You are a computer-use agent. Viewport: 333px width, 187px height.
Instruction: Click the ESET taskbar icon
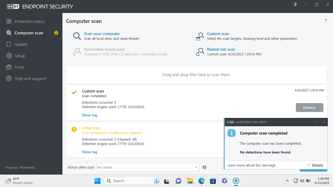coord(236,181)
